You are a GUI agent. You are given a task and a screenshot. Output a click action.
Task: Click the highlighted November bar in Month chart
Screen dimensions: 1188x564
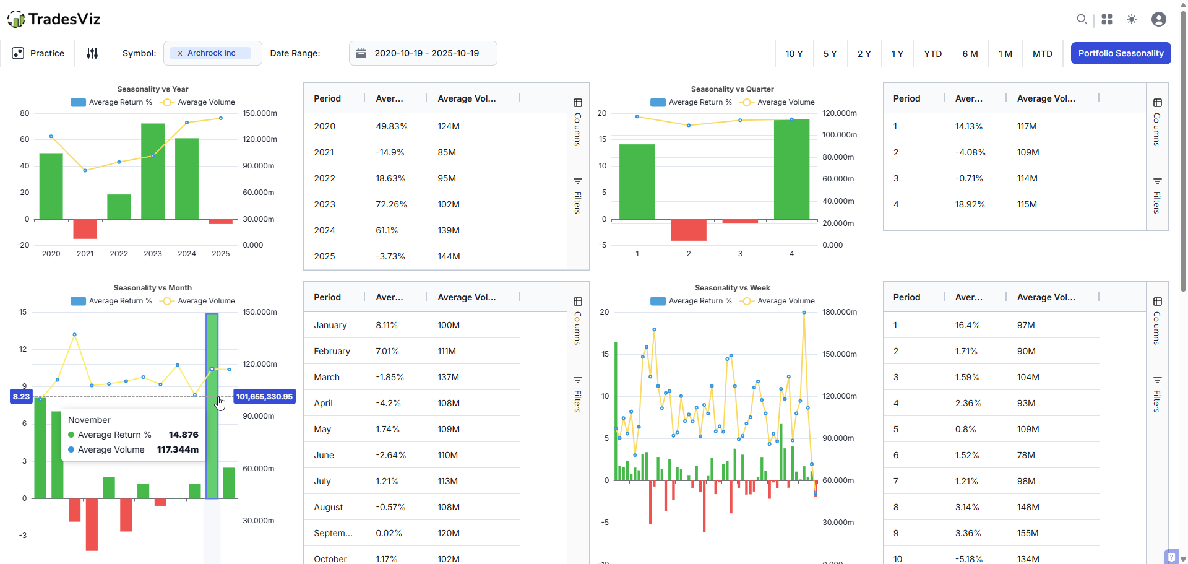pos(212,406)
